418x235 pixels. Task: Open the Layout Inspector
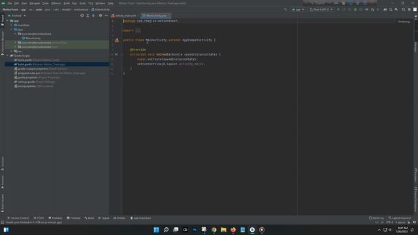coord(400,218)
